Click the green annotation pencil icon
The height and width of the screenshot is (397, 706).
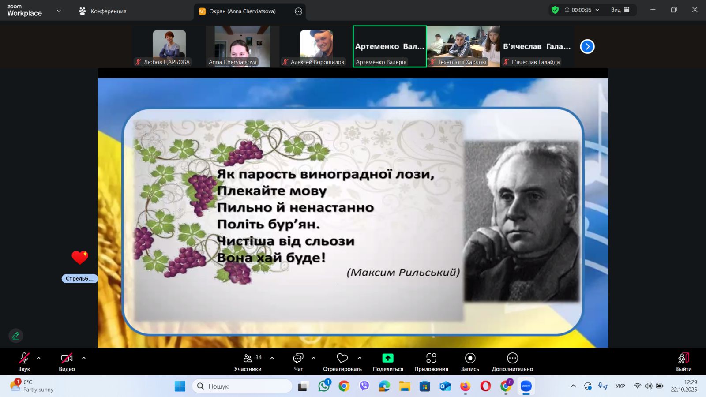pos(16,336)
